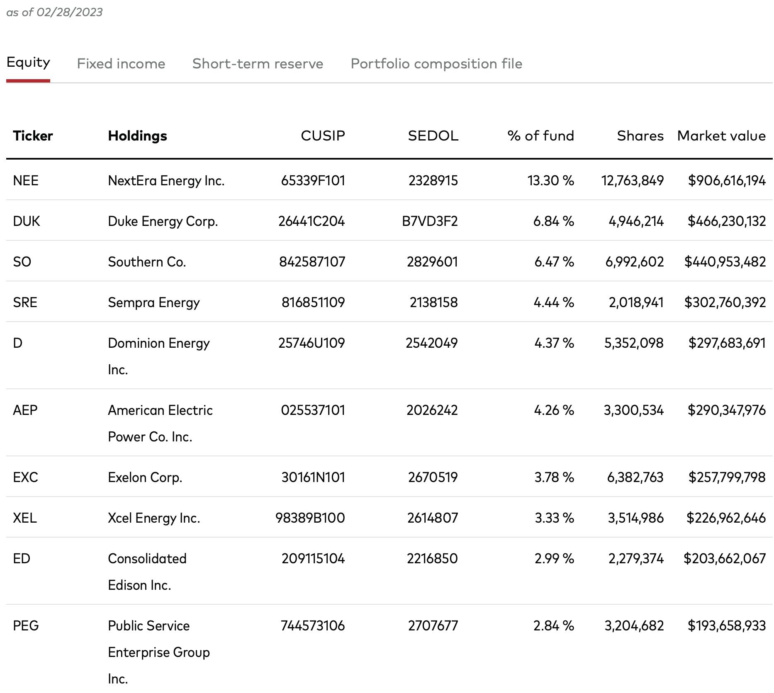Viewport: 774px width, 693px height.
Task: Select CUSIP 26441C204
Action: pos(312,221)
